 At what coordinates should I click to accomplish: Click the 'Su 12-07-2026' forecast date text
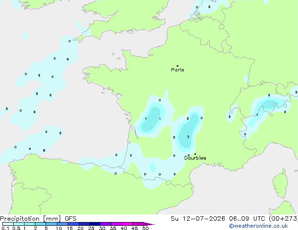point(198,219)
